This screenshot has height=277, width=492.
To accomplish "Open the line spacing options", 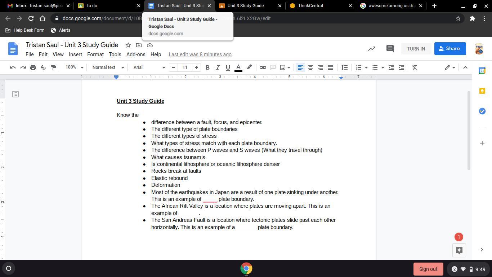I will pos(345,67).
